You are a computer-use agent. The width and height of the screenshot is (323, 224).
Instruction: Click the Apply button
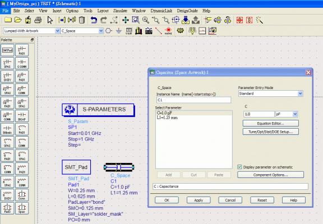[199, 200]
